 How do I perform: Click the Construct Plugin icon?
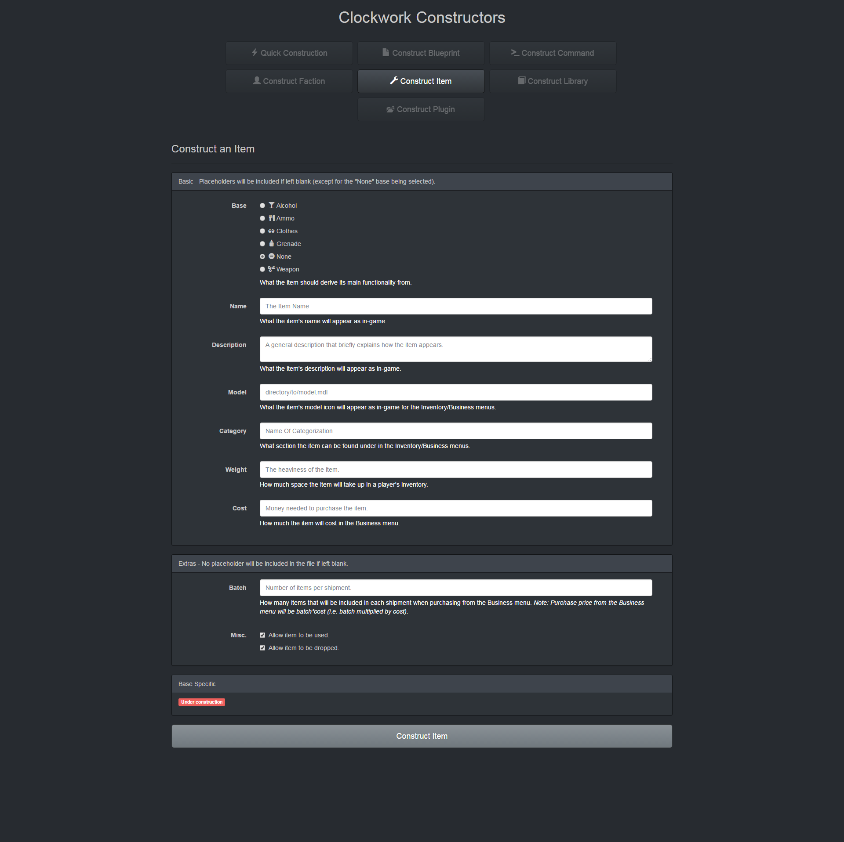[390, 109]
